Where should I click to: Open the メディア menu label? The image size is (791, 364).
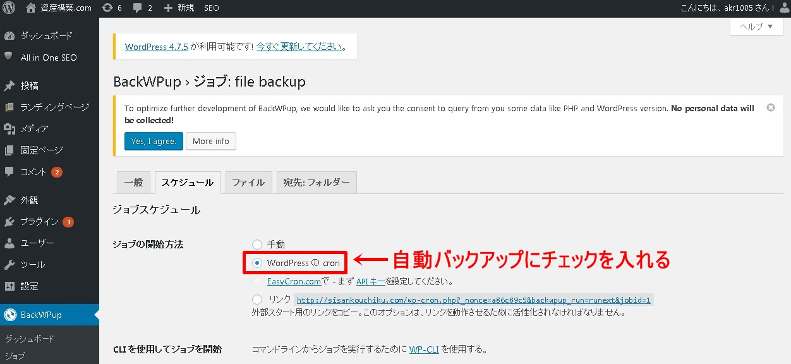coord(34,129)
